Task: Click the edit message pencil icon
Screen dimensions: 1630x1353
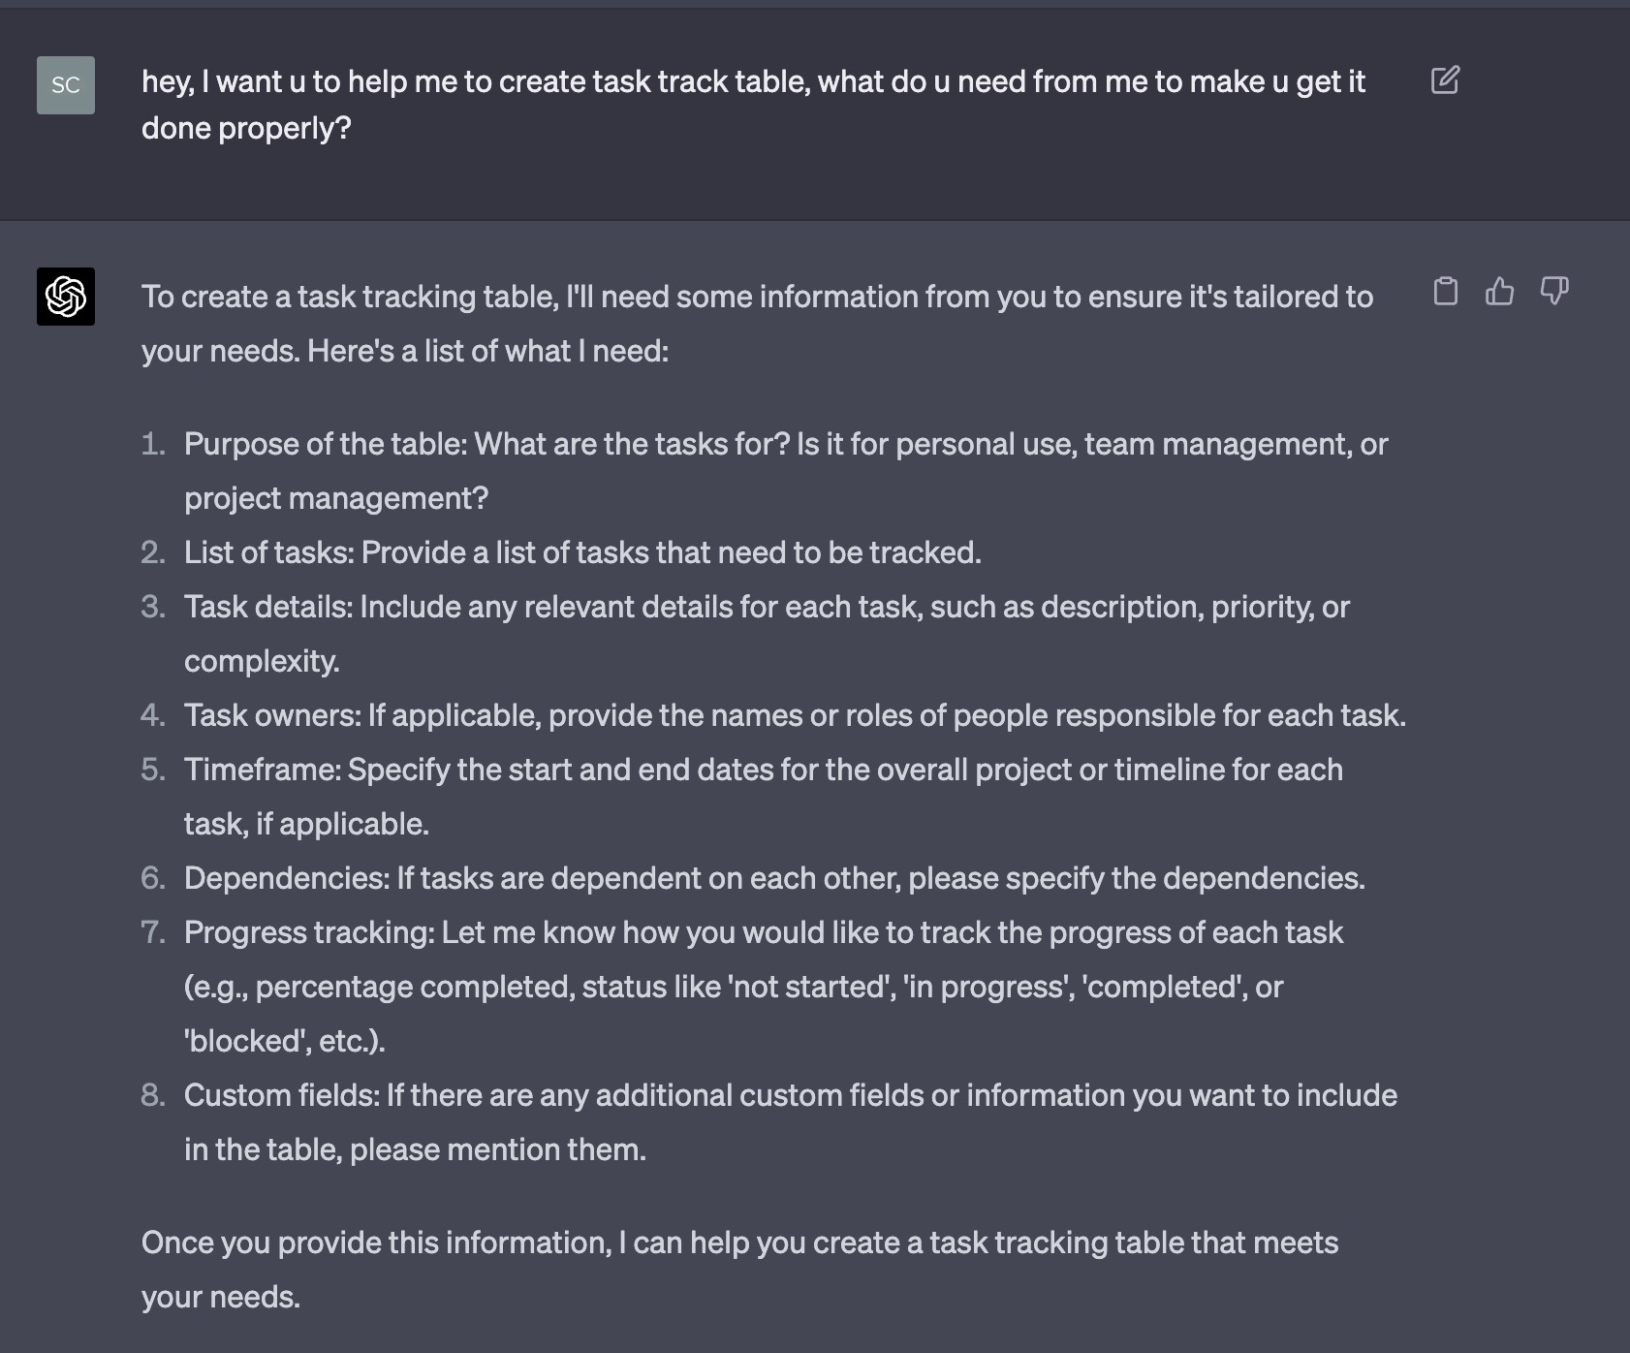Action: [x=1445, y=80]
